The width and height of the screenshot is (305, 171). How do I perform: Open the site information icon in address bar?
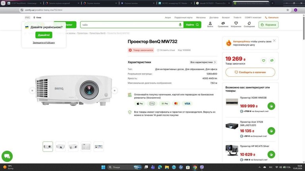point(22,10)
